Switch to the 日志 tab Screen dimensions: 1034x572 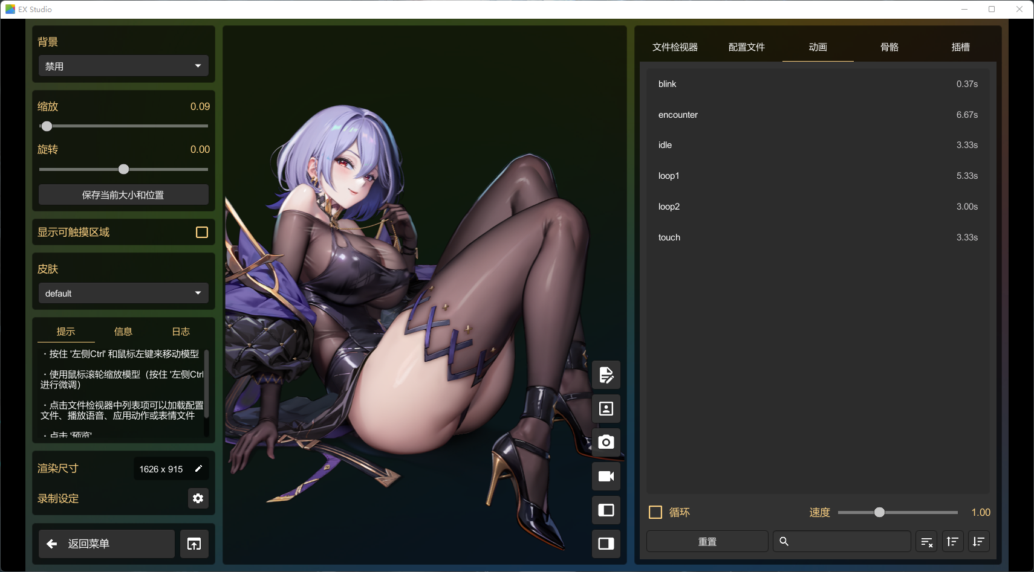pyautogui.click(x=181, y=332)
